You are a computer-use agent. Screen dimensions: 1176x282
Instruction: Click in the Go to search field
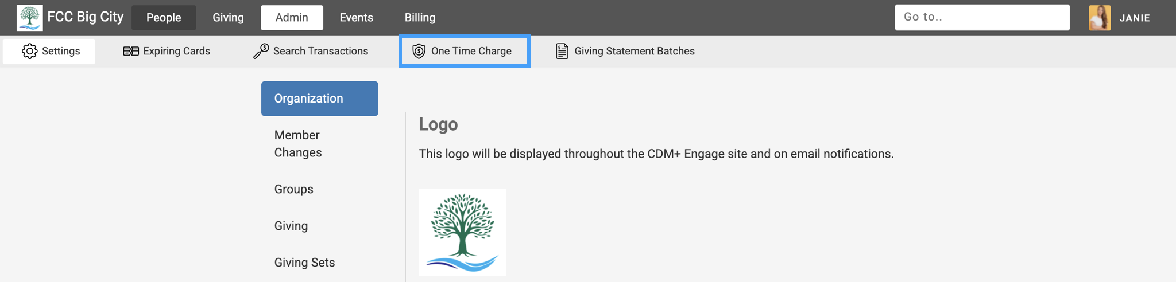tap(982, 17)
